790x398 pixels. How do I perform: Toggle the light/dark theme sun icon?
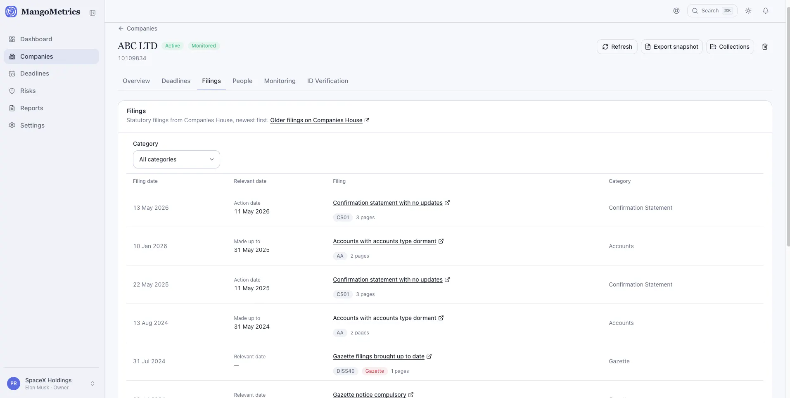748,11
